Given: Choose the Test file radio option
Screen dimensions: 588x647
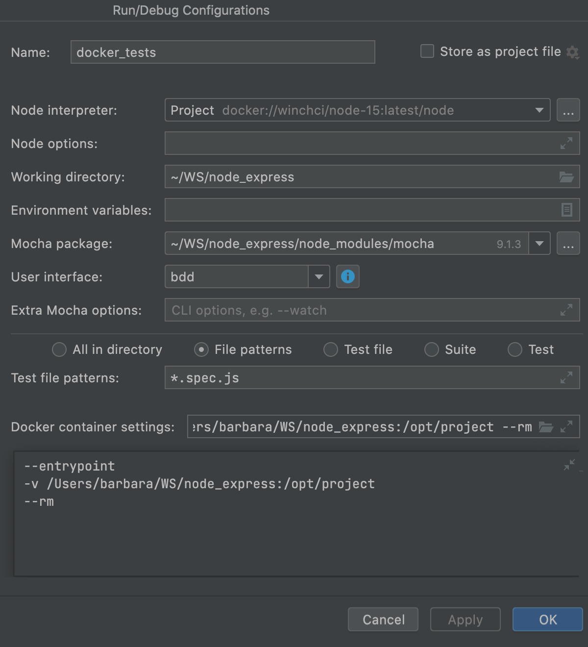Looking at the screenshot, I should 331,349.
